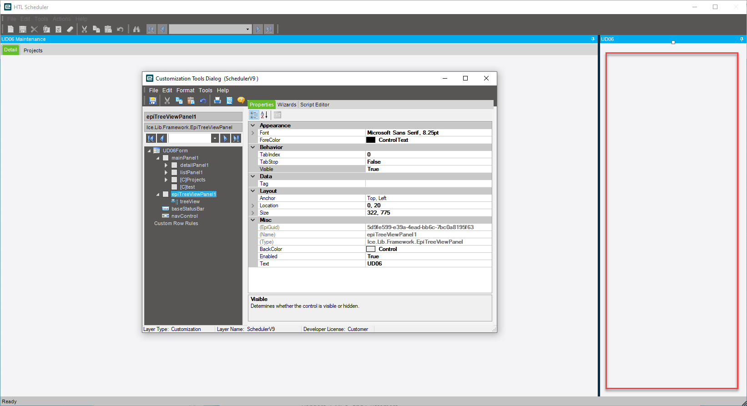747x406 pixels.
Task: Expand the Font property row
Action: point(253,133)
